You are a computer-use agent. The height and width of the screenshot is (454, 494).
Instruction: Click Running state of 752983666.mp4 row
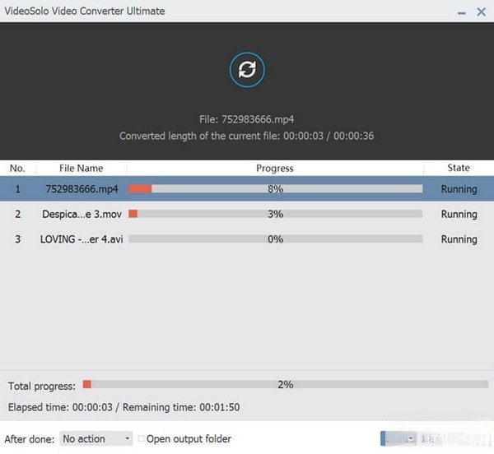point(459,189)
